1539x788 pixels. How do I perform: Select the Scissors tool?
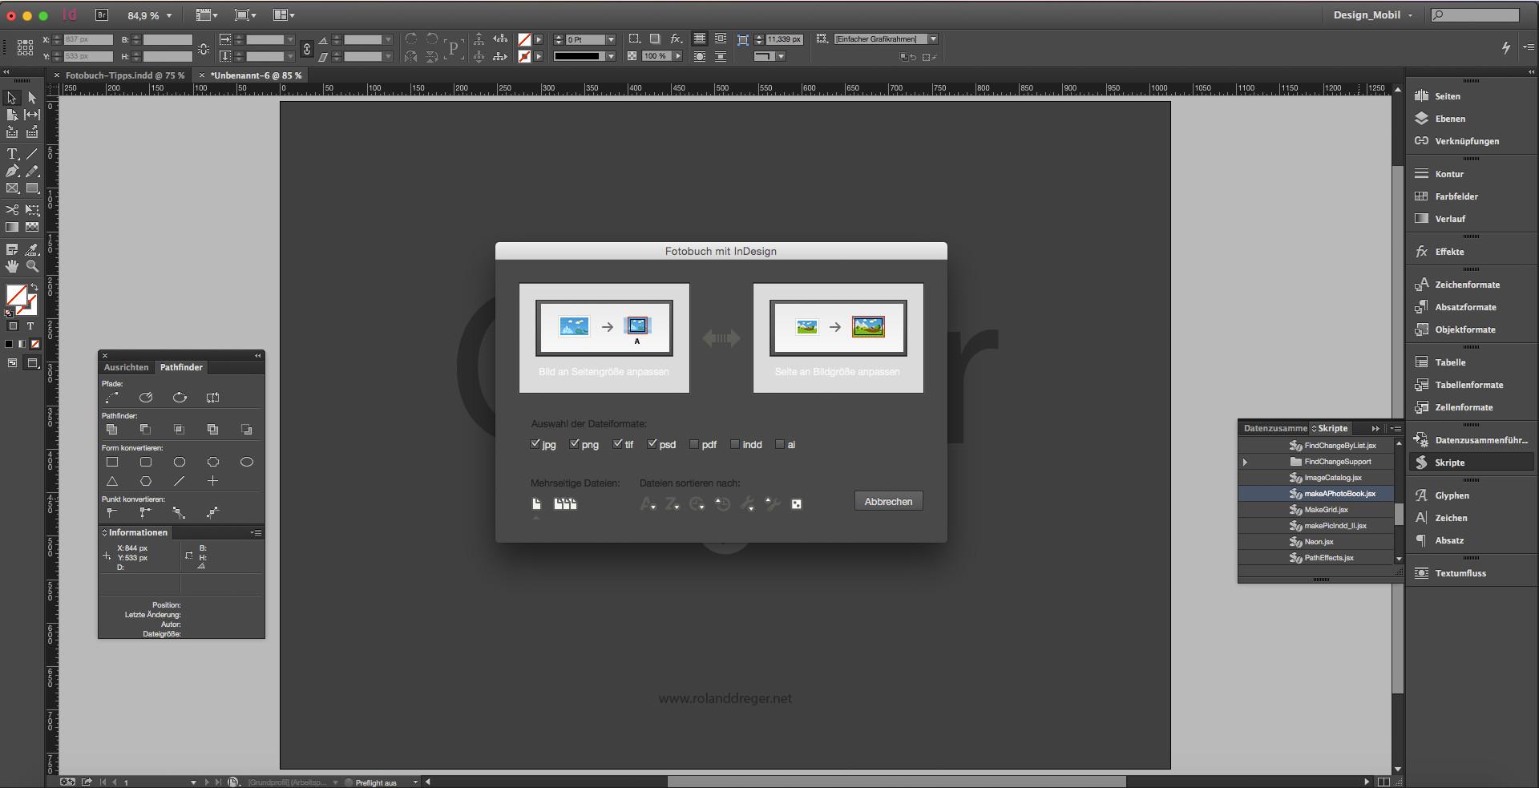click(12, 210)
